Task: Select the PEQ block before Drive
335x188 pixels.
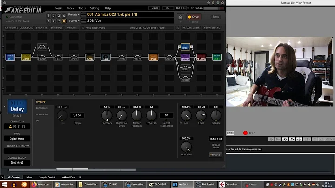Action: 58,57
